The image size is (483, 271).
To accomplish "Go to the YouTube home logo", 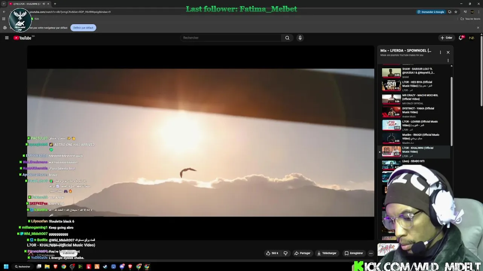I will [x=23, y=38].
